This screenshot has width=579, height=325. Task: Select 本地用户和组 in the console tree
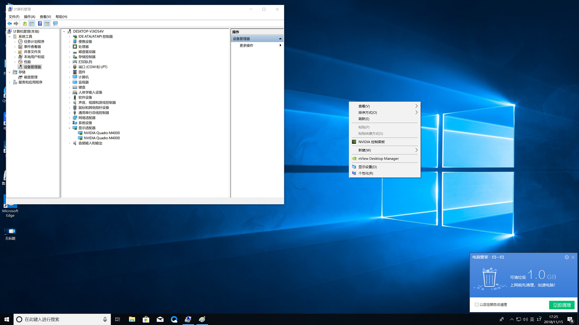coord(34,57)
